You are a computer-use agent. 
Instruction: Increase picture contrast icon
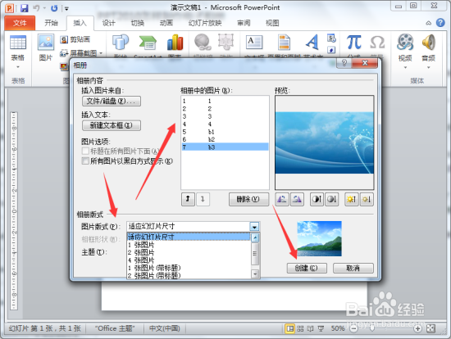(x=317, y=199)
